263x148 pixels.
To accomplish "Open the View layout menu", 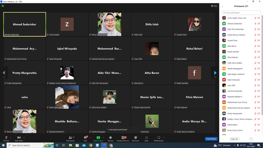I will pos(214,6).
